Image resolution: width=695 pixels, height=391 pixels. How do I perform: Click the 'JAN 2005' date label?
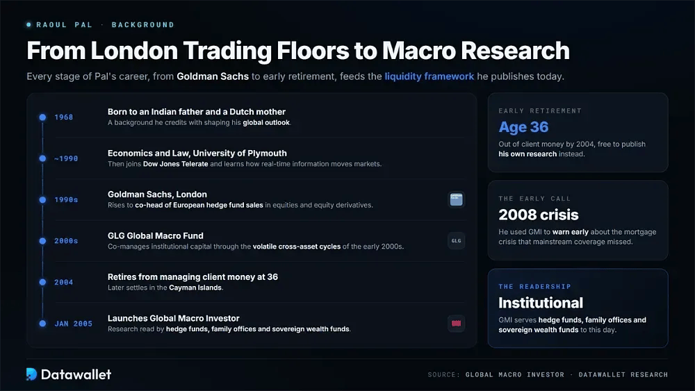click(x=74, y=324)
